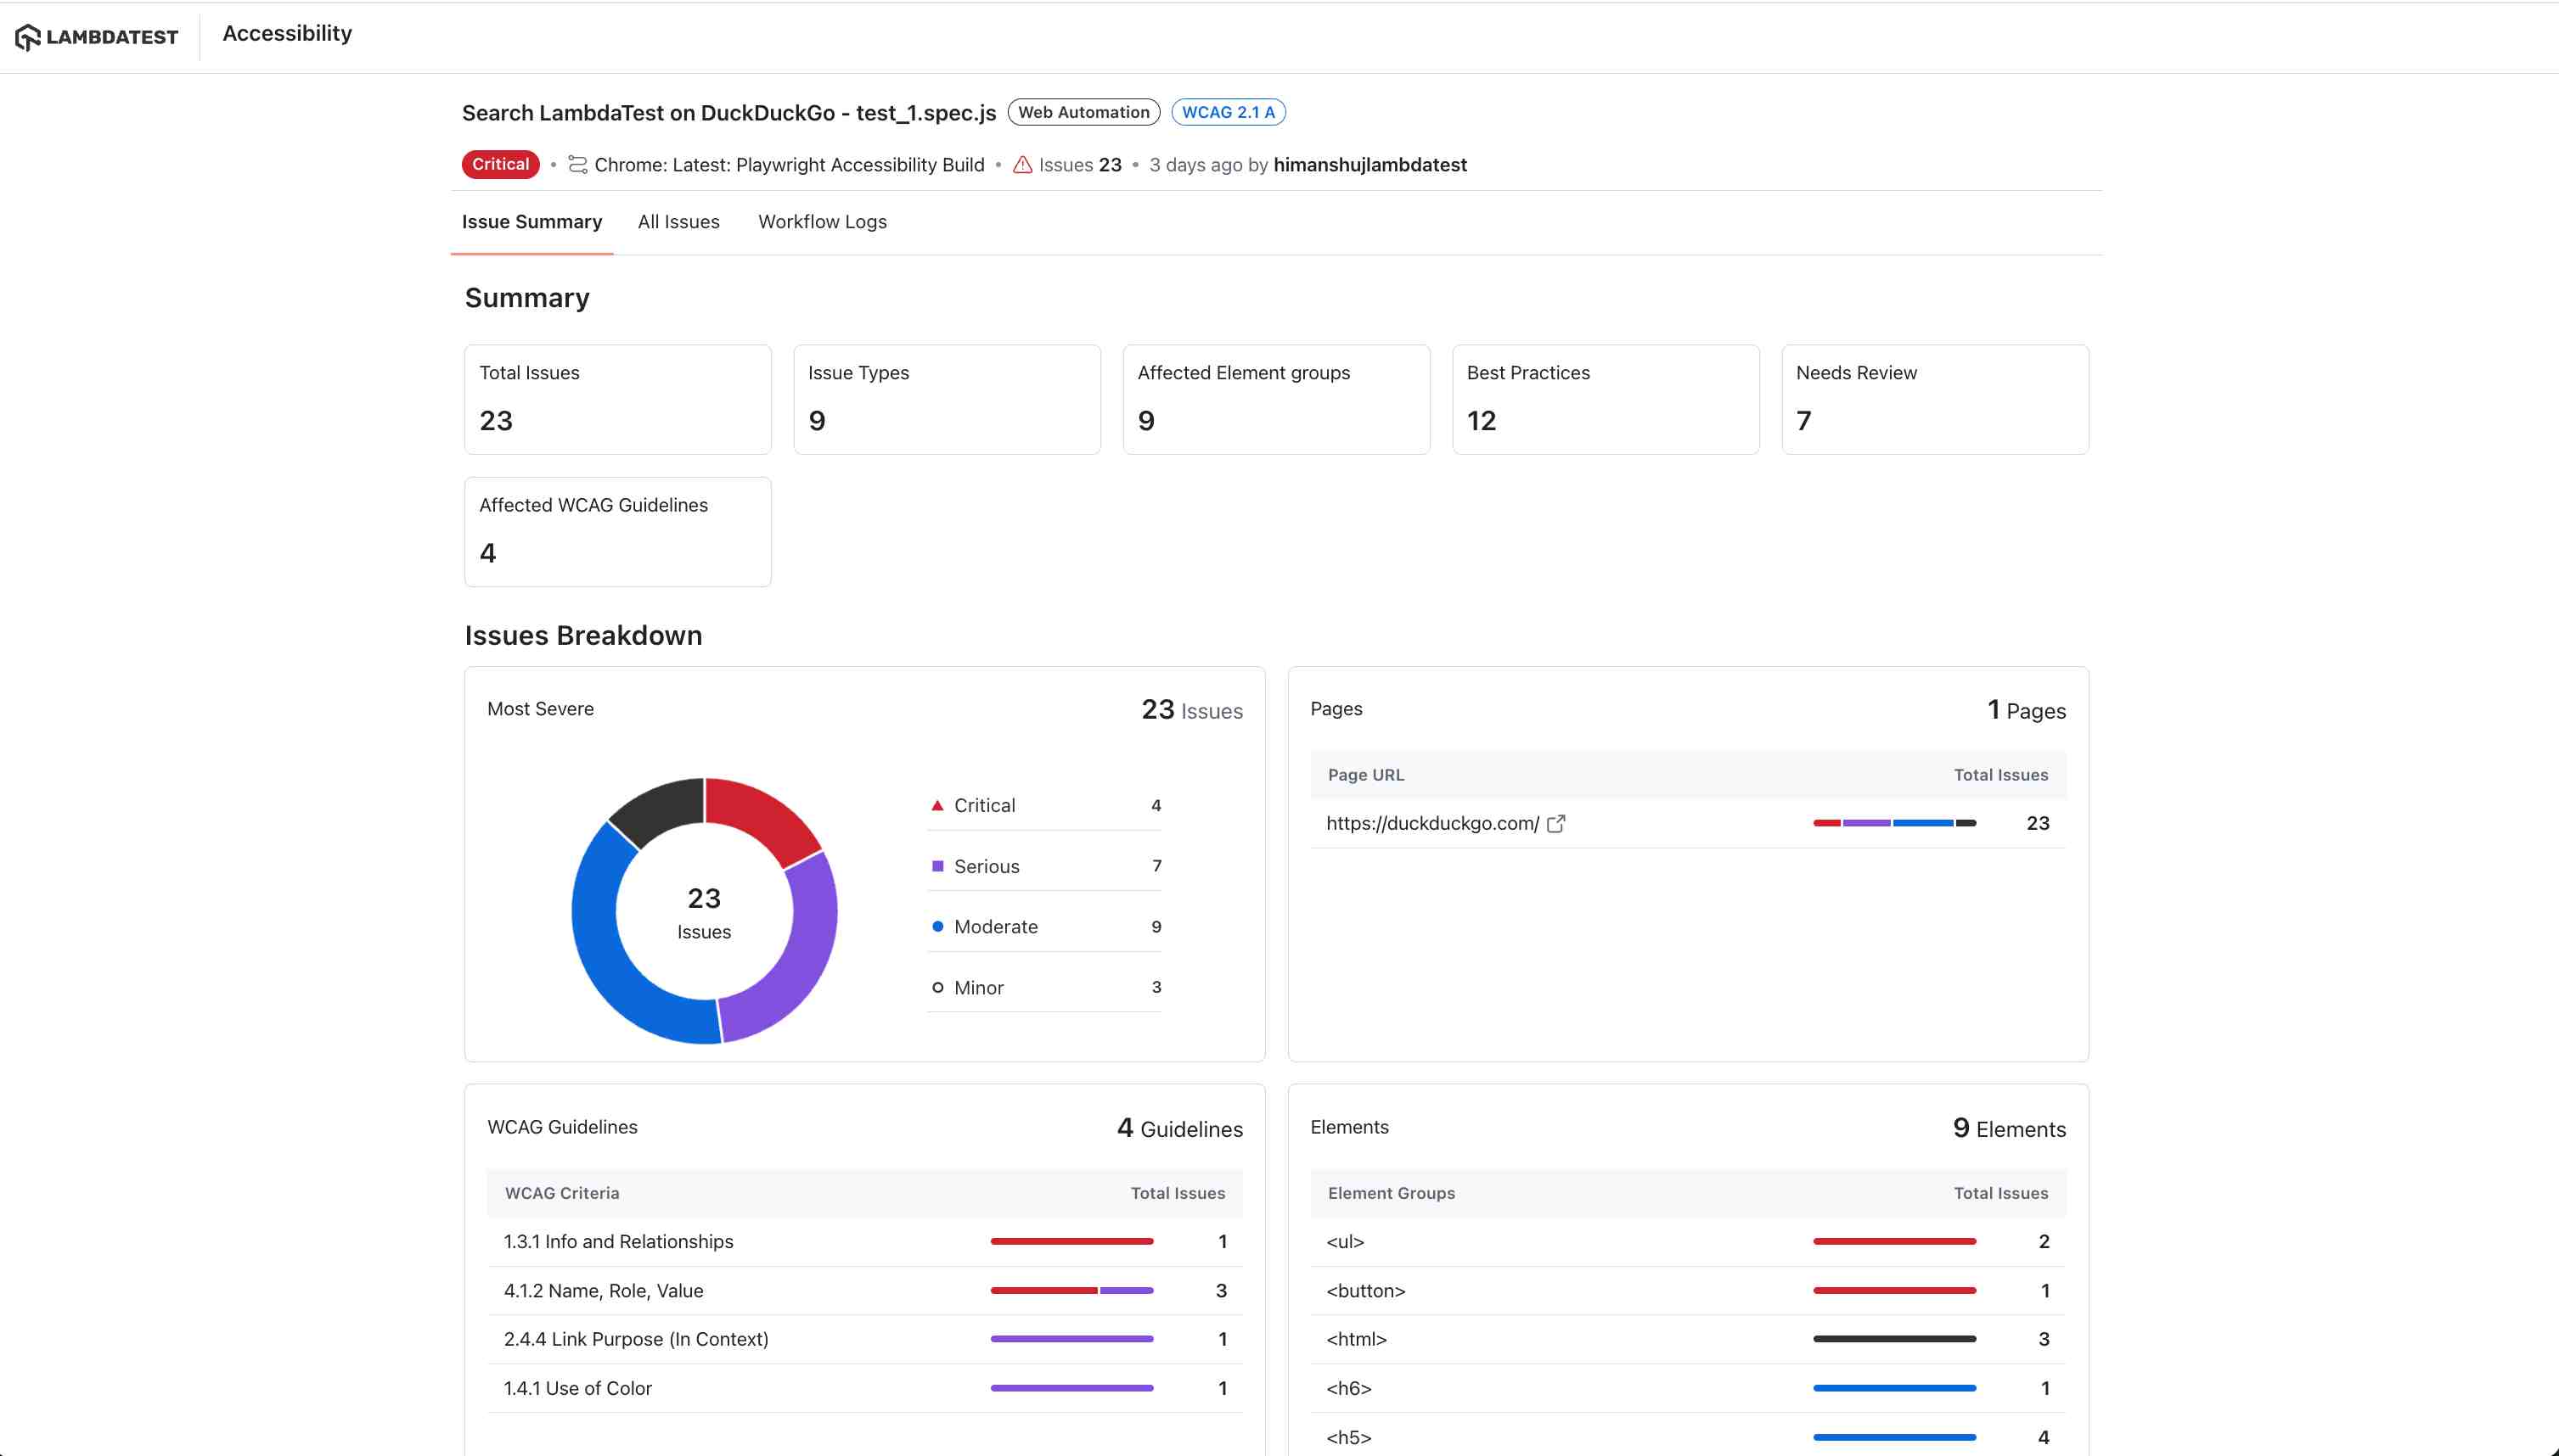Click the blue Moderate dot legend icon
Screen dimensions: 2559x1456
pos(937,927)
